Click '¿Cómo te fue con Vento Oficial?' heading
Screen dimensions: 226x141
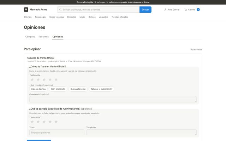tap(47, 67)
